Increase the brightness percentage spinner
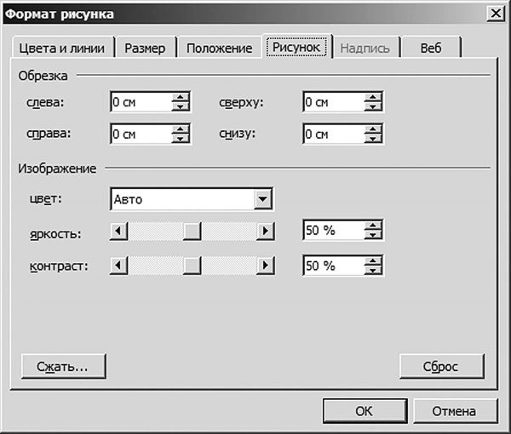Viewport: 511px width, 434px height. coord(373,226)
